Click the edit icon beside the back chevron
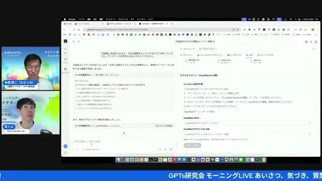The image size is (322, 181). (x=78, y=42)
